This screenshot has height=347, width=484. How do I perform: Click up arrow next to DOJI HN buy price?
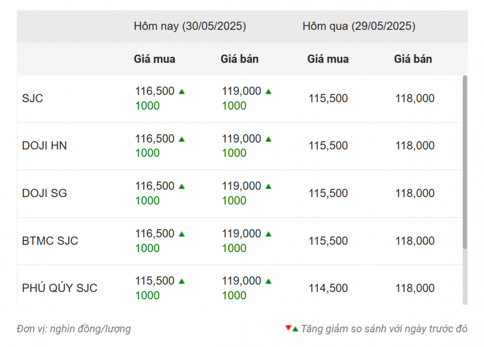pos(182,139)
